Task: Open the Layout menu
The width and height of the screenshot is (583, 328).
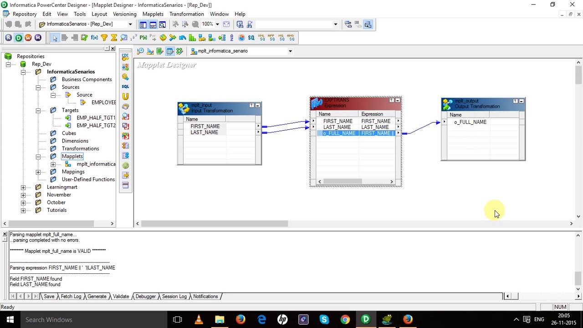Action: (x=99, y=14)
